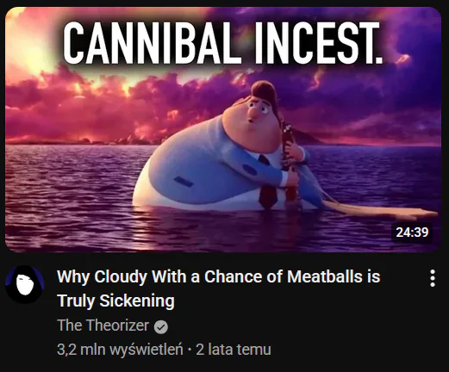Visit The Theorizer channel name link

pyautogui.click(x=103, y=325)
